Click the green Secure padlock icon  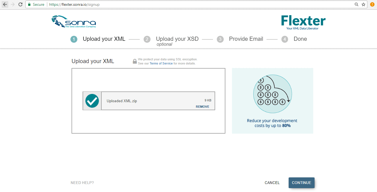[x=29, y=4]
